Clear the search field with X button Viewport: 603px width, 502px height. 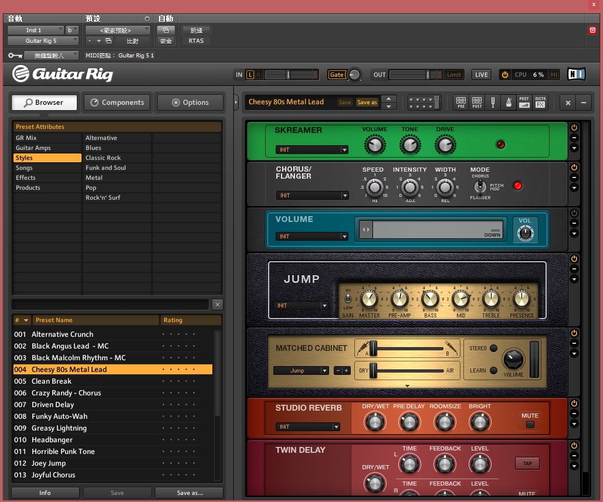217,305
